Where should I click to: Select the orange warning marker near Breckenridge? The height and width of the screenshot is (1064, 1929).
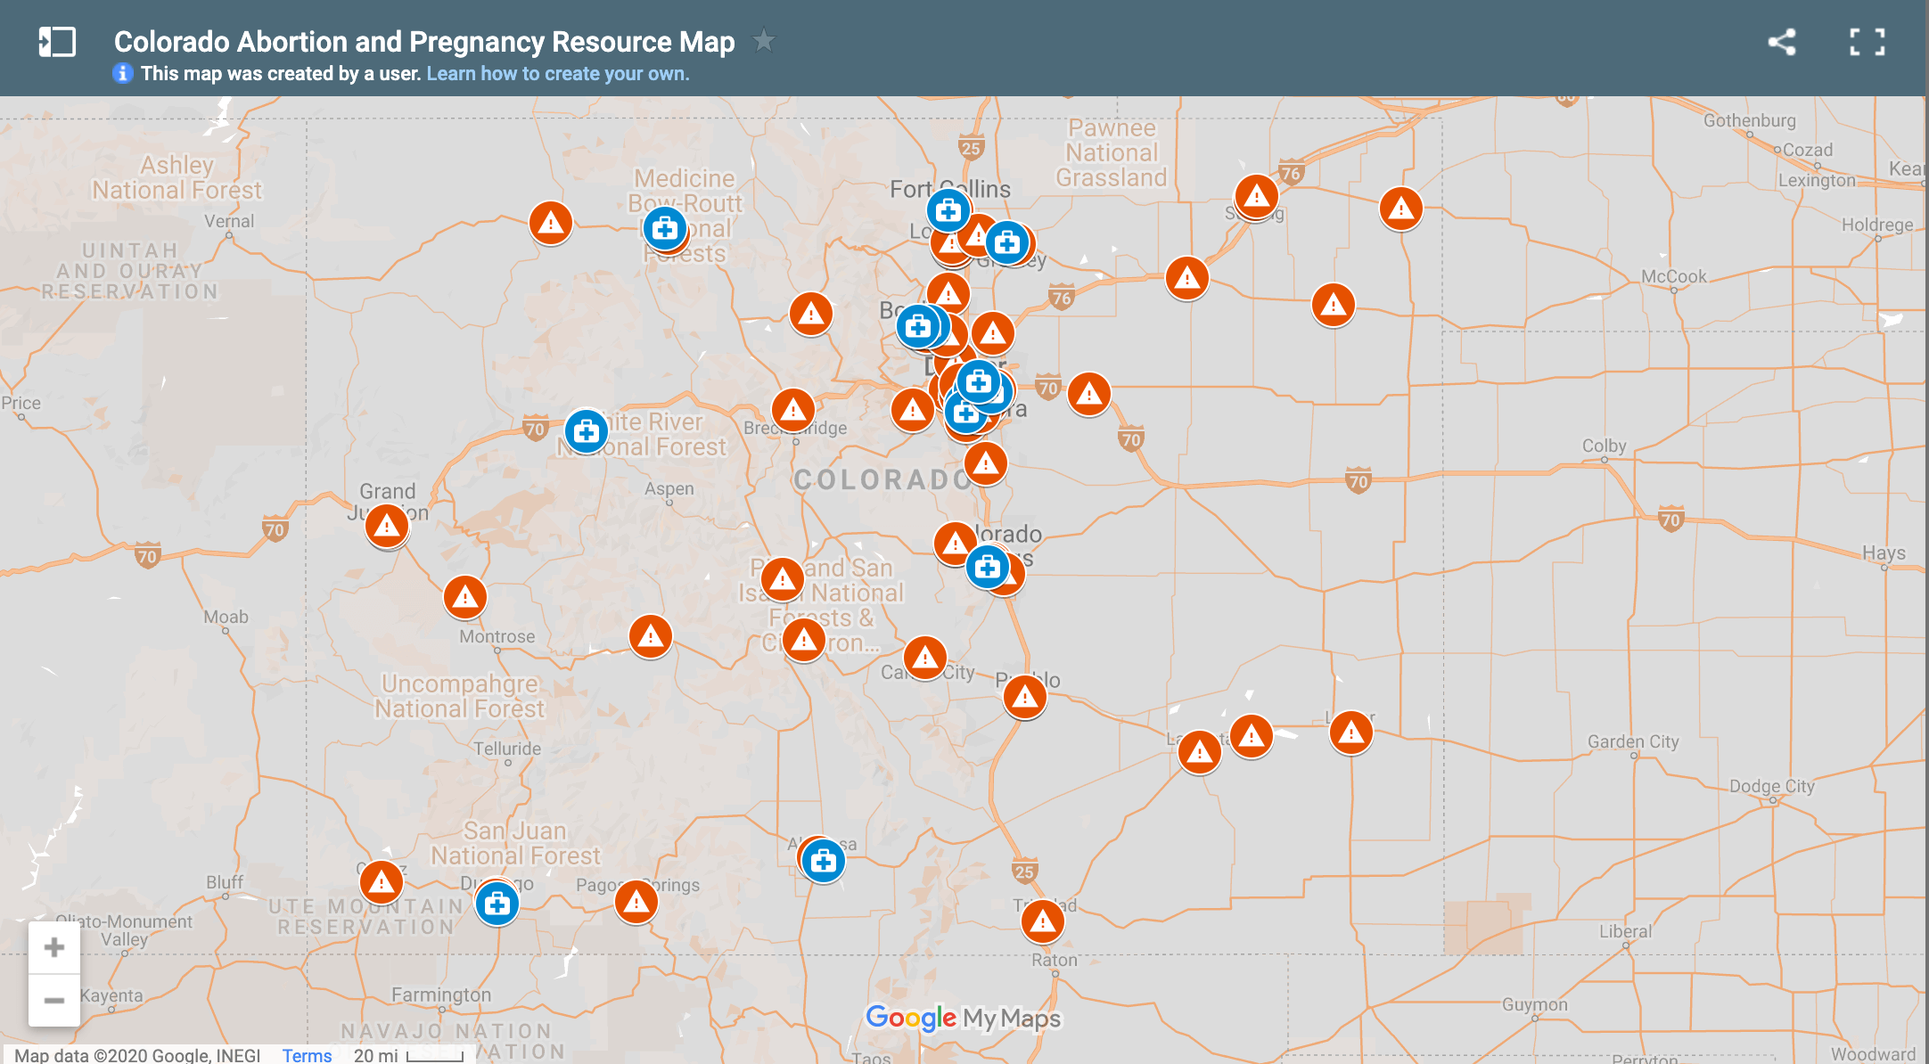[x=793, y=410]
